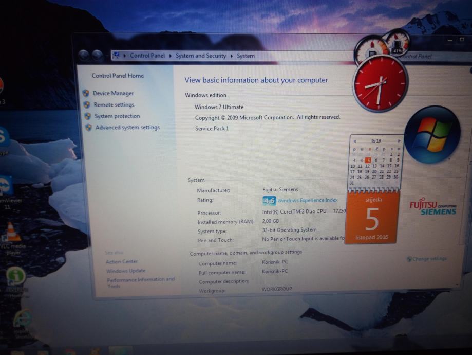The width and height of the screenshot is (472, 355).
Task: Open Device Manager link
Action: point(113,93)
